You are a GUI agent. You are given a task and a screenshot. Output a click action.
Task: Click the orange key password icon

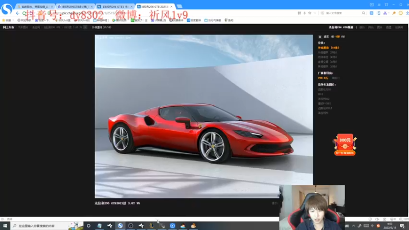[394, 13]
